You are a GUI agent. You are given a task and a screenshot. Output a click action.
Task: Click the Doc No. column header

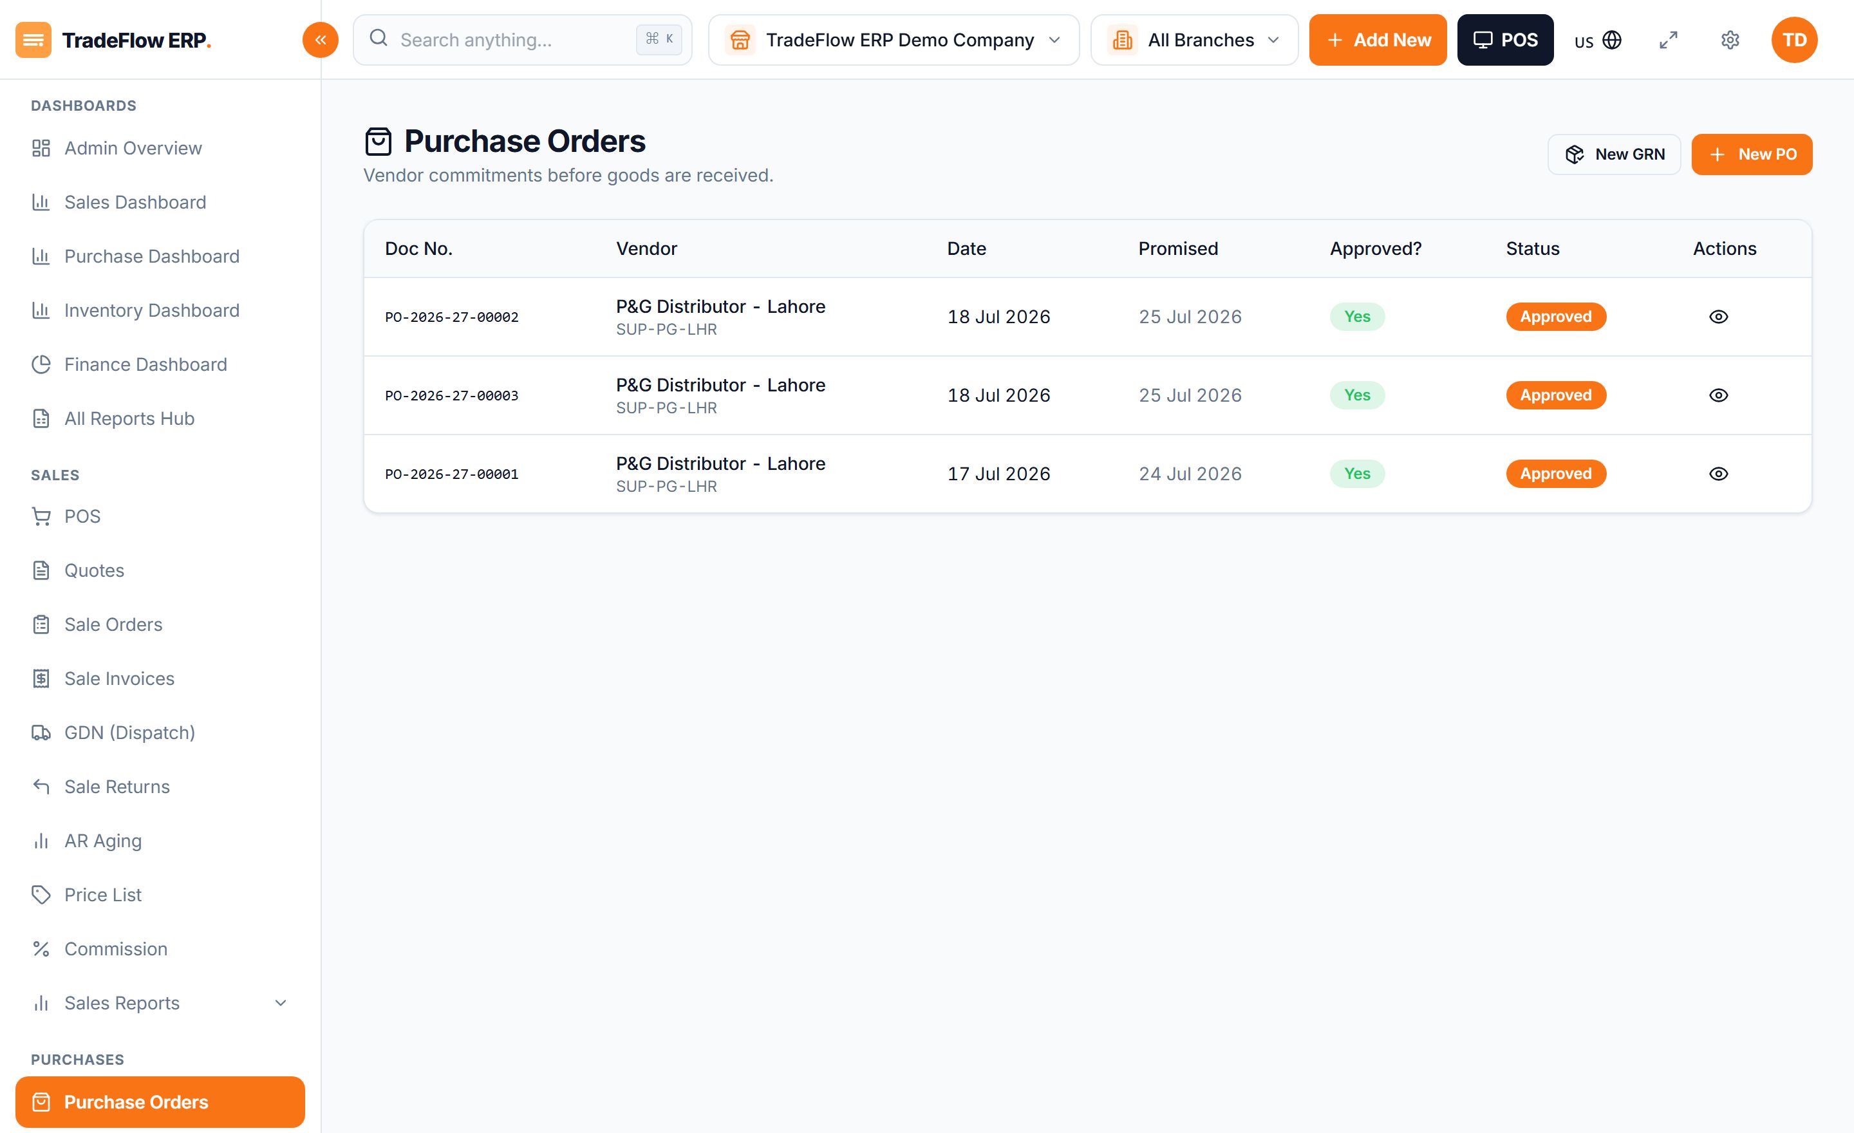(418, 249)
